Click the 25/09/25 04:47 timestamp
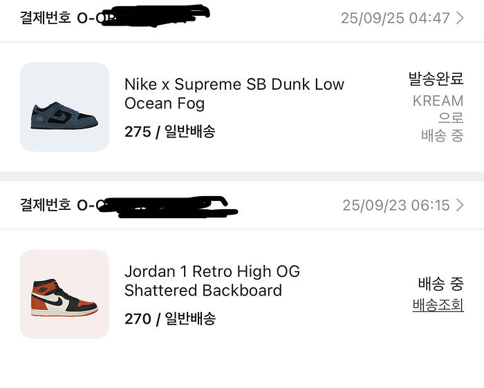This screenshot has height=388, width=484. [395, 18]
